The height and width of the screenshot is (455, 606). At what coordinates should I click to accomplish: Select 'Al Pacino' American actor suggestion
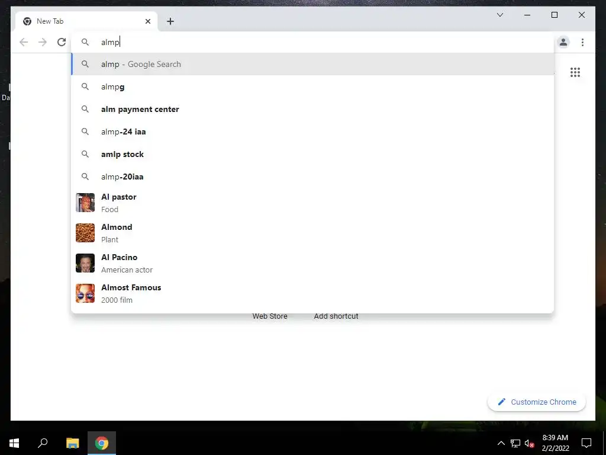[x=312, y=263]
